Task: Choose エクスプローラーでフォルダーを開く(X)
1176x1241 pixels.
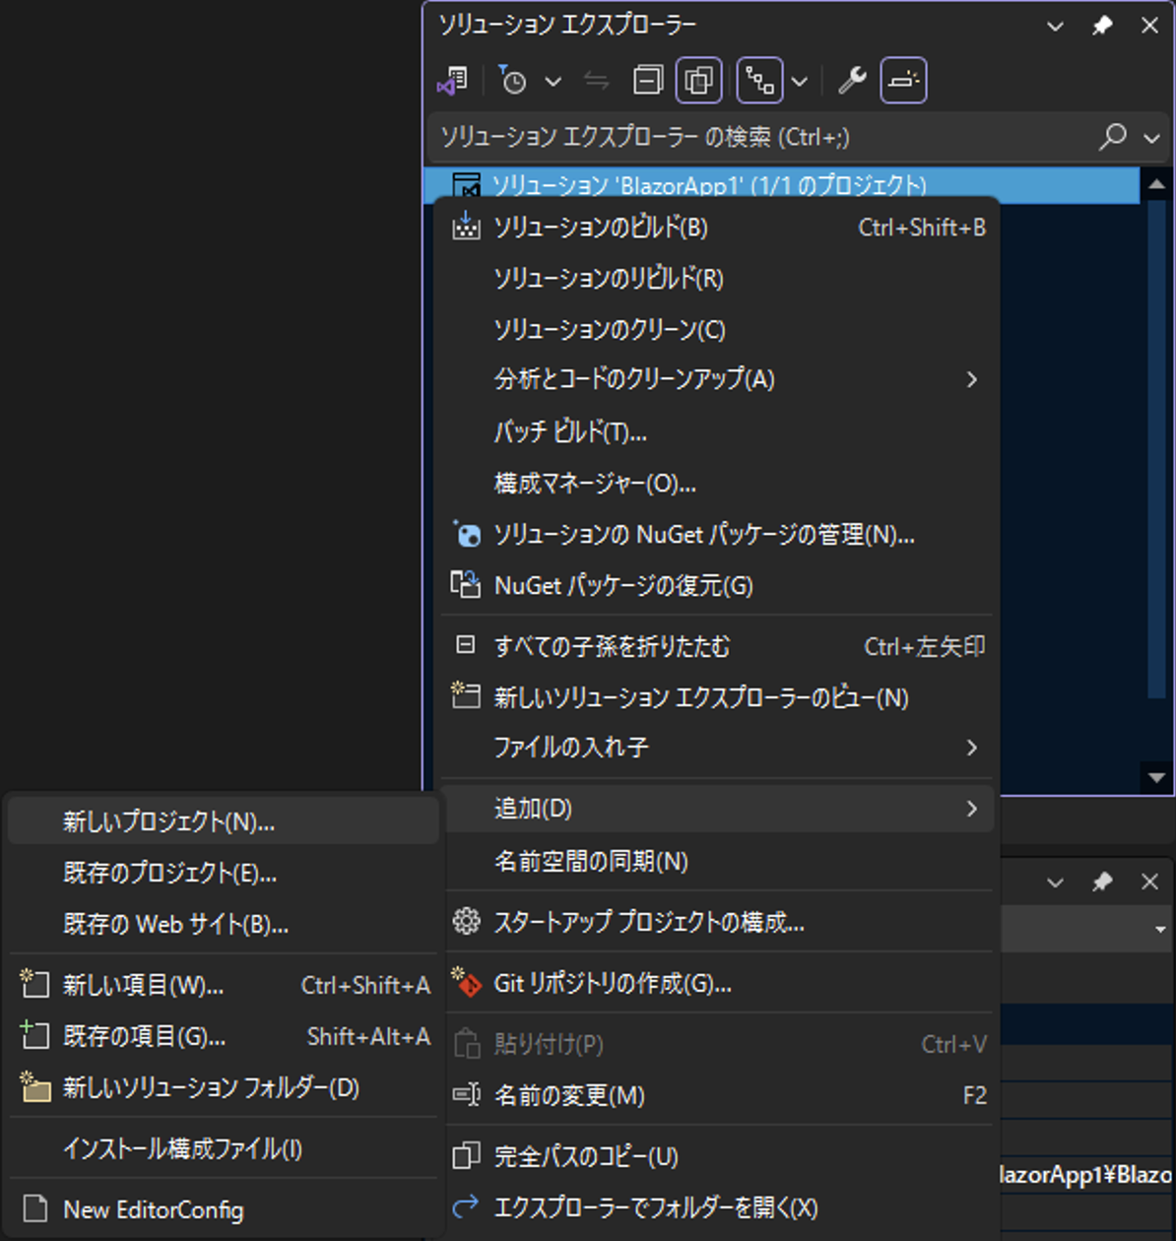Action: [719, 1208]
